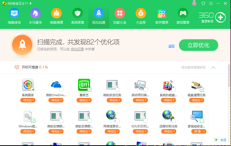Open 系统修复 shield icon
The height and width of the screenshot is (146, 231).
pyautogui.click(x=78, y=13)
